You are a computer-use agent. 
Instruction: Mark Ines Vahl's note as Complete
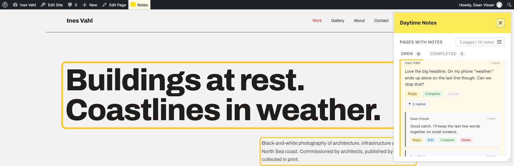(433, 94)
